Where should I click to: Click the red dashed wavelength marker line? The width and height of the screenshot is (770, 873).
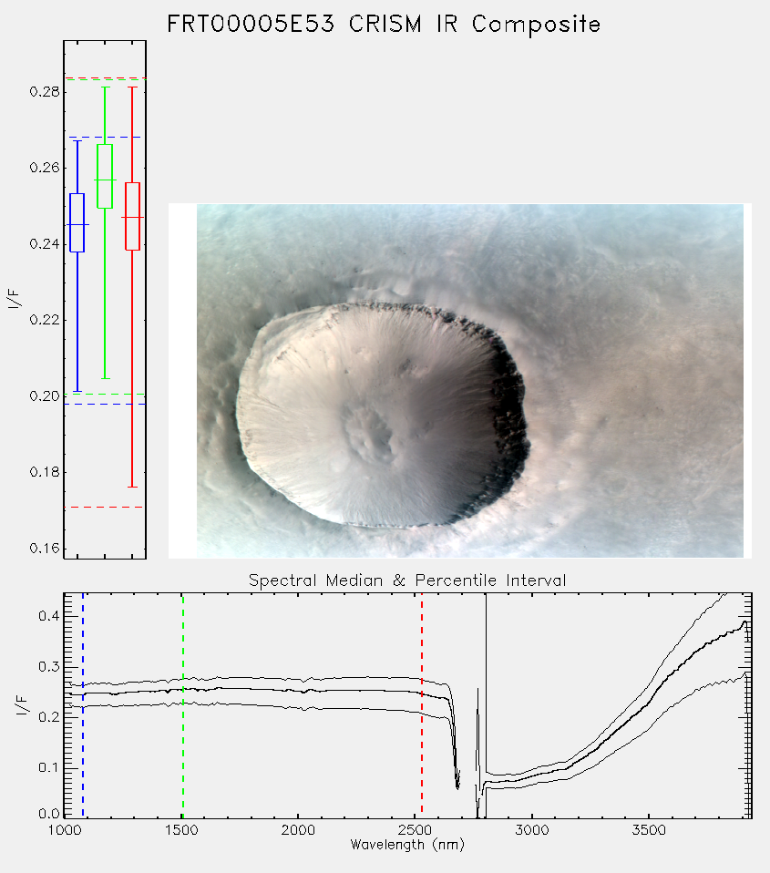(x=422, y=705)
